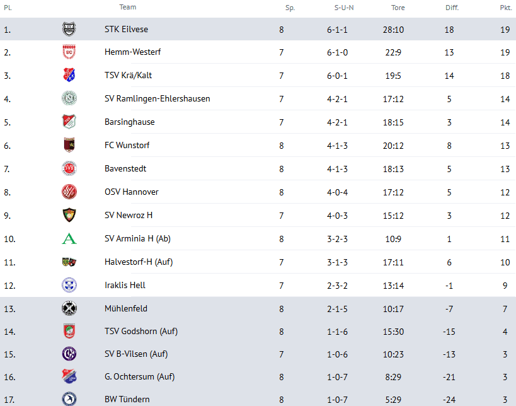Click the SV Newroz H club logo
516x406 pixels.
pos(69,216)
